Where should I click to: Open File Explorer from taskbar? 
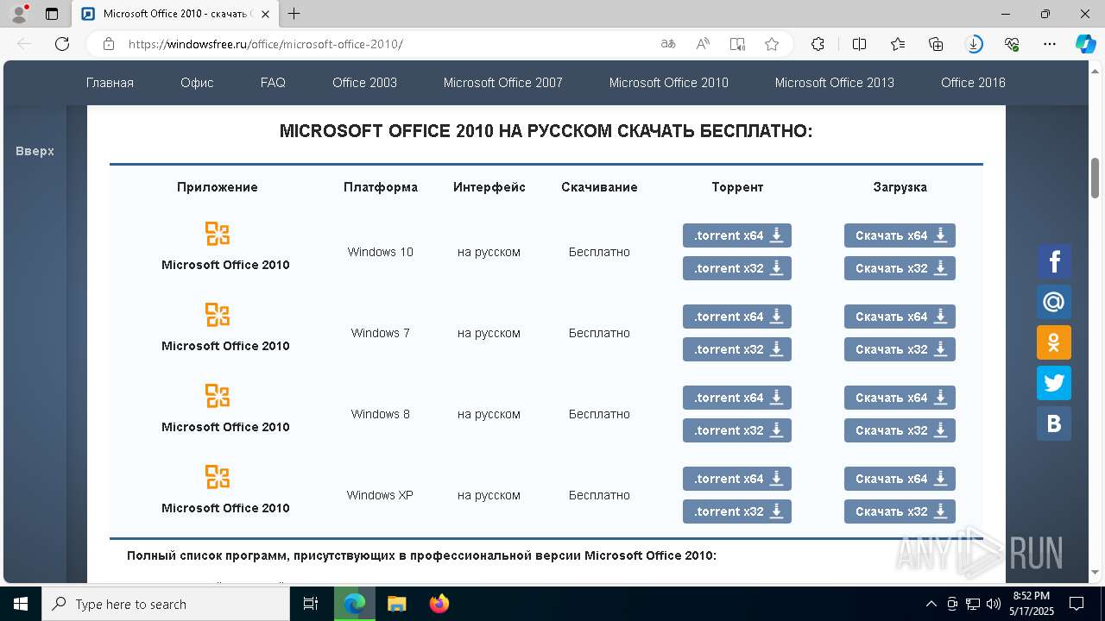(396, 604)
